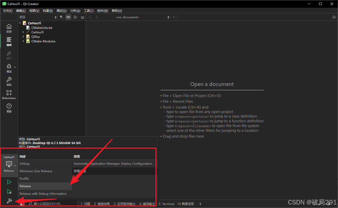The width and height of the screenshot is (338, 208).
Task: Open the 分析(A) menu
Action: click(x=75, y=11)
